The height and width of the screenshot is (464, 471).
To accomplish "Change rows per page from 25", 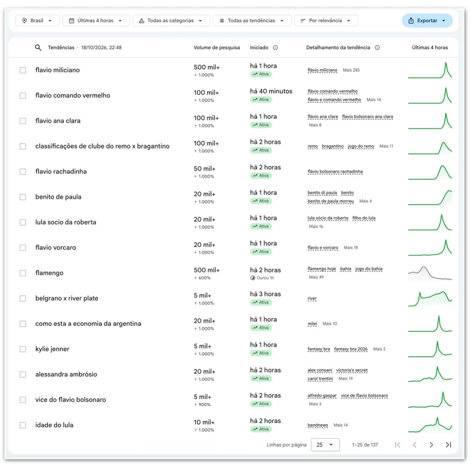I will click(325, 445).
